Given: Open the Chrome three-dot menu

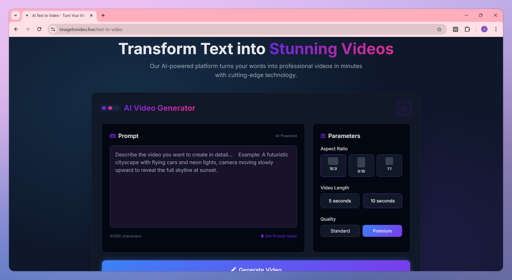Looking at the screenshot, I should (x=496, y=29).
